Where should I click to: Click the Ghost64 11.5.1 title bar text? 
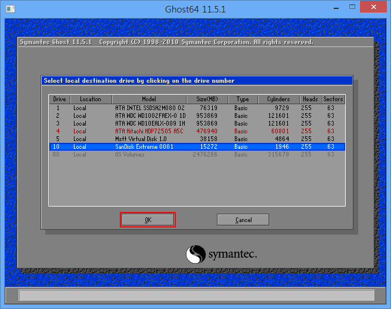click(195, 9)
